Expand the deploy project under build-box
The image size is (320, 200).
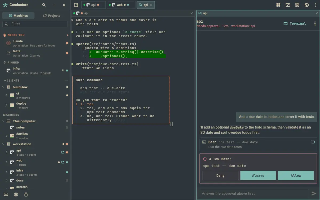tap(7, 105)
